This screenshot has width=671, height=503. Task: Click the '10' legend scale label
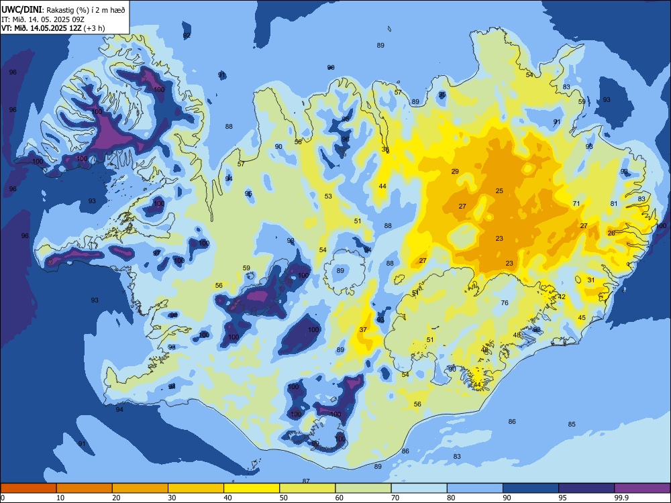click(60, 498)
